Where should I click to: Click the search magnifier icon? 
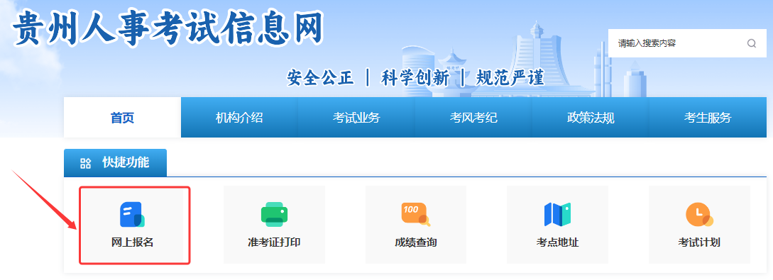pos(751,43)
